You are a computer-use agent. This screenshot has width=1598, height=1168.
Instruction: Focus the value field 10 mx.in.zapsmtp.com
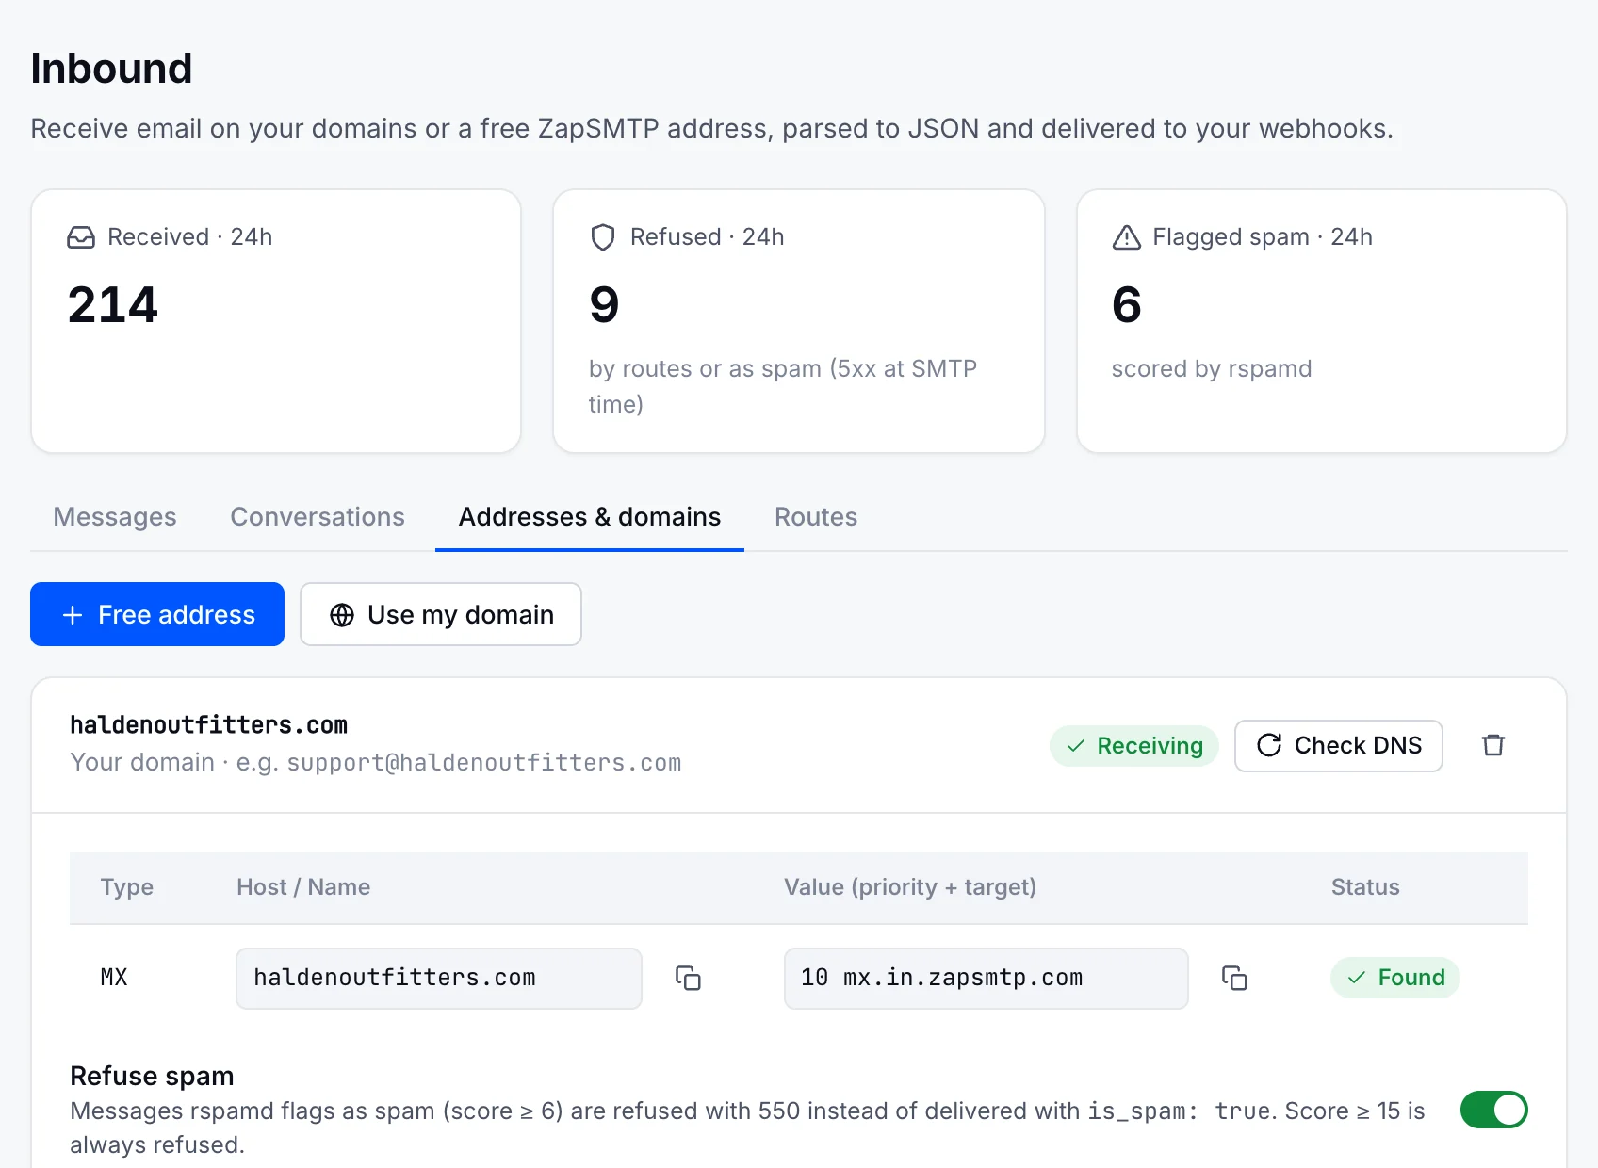point(987,978)
